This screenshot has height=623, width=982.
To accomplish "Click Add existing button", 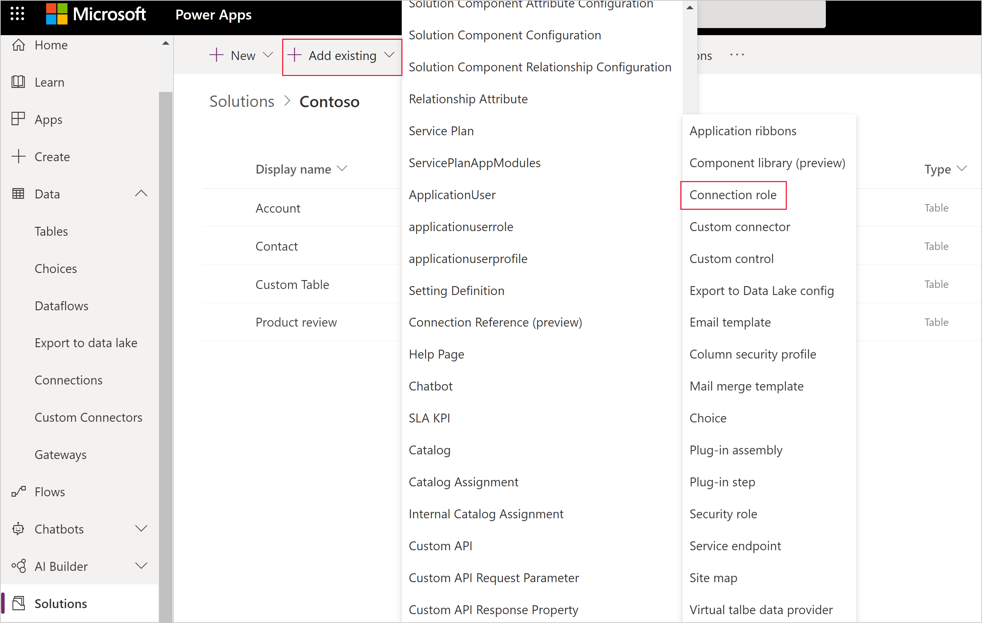I will pos(341,54).
